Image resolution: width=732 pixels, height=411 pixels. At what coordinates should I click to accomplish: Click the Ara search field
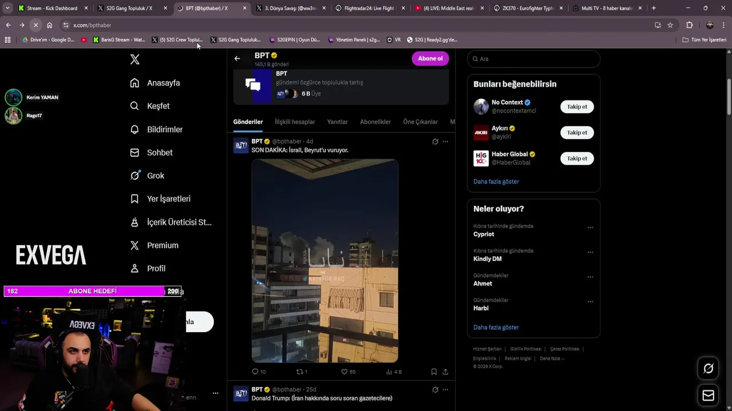click(x=534, y=59)
